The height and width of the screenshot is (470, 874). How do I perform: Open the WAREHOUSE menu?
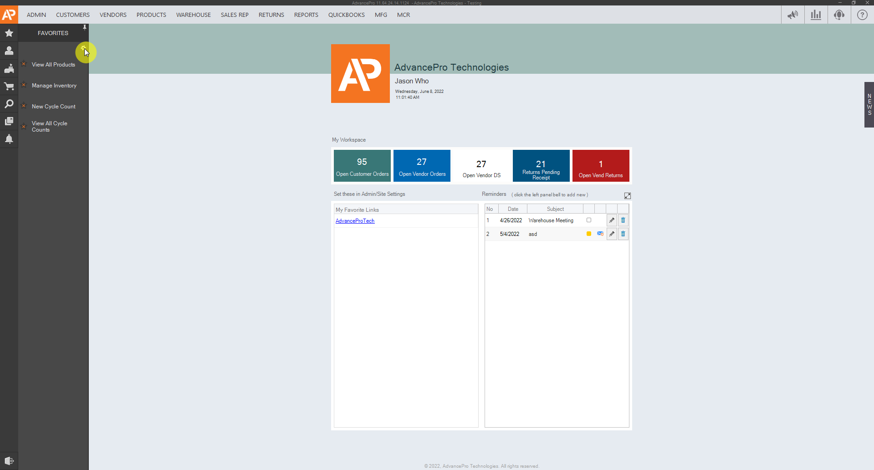(193, 15)
